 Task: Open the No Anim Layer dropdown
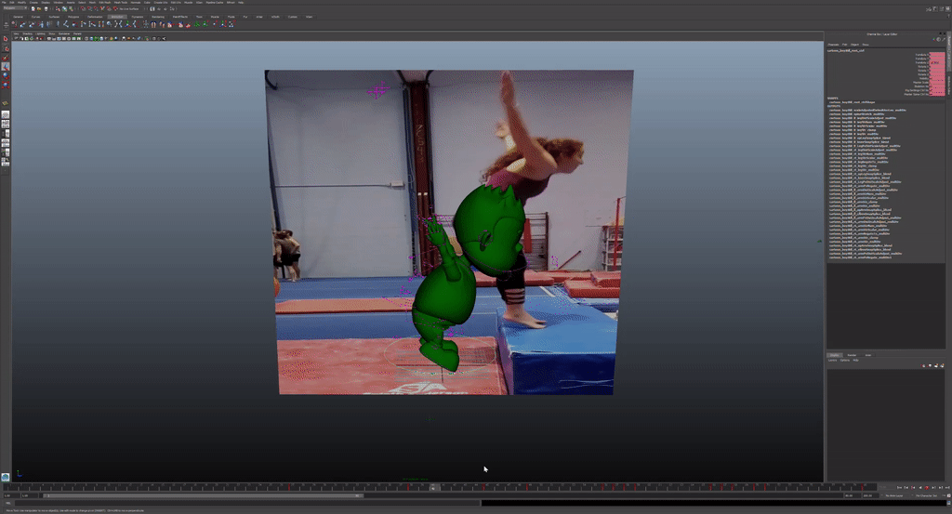tap(897, 495)
